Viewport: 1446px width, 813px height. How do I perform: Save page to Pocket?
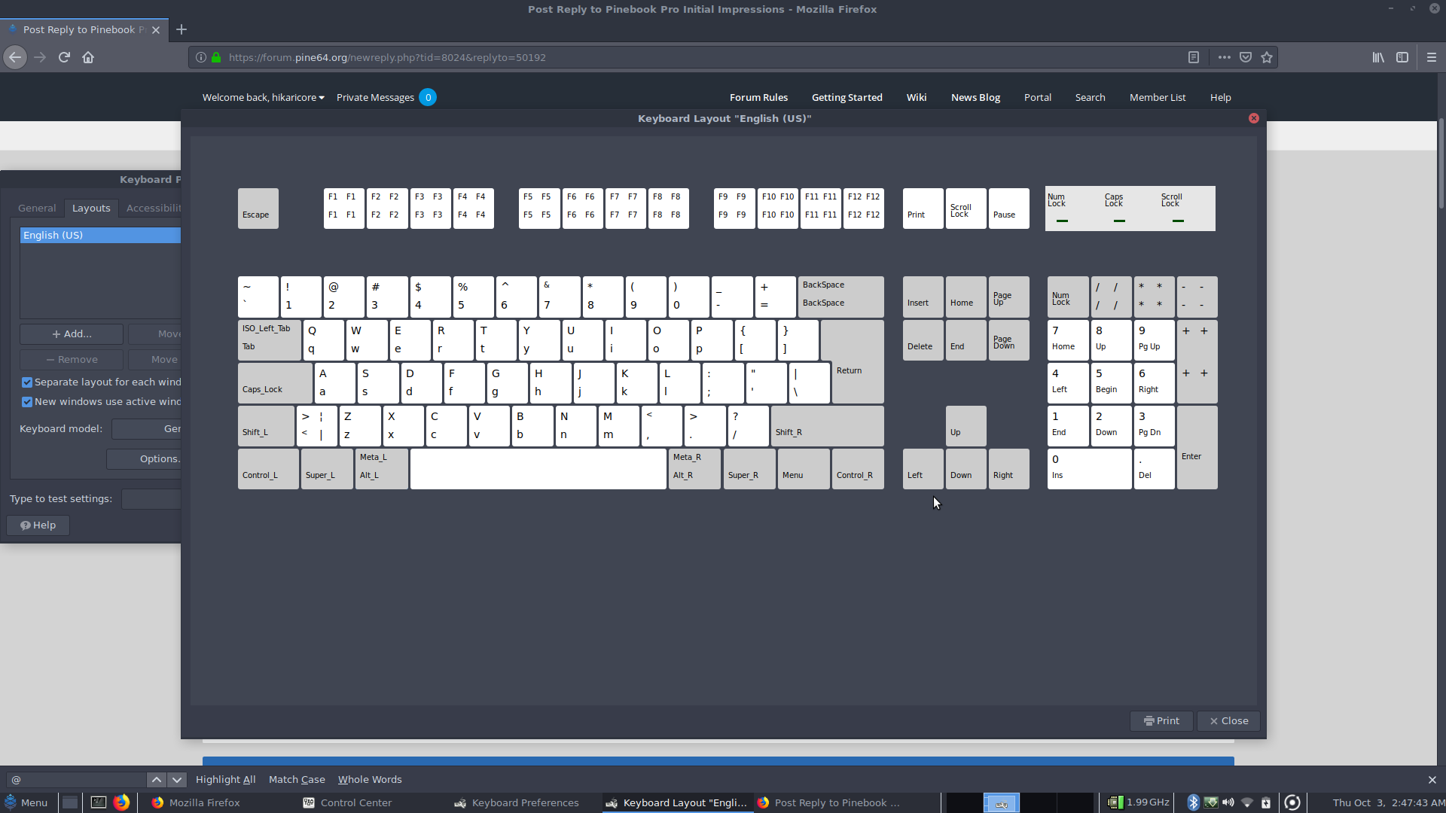pyautogui.click(x=1246, y=57)
